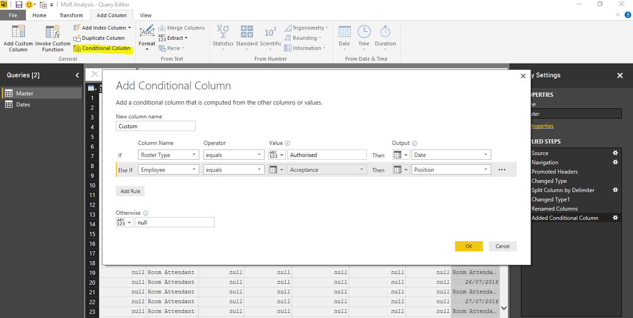Select the Master query
The image size is (633, 318).
(x=42, y=93)
